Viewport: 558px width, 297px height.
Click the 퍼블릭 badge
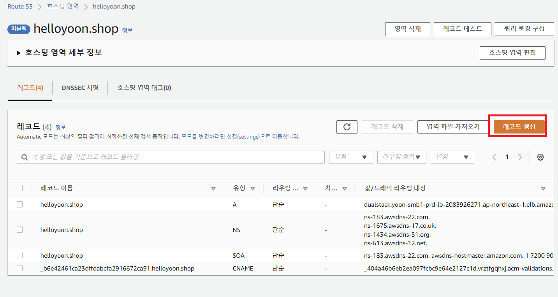point(19,29)
